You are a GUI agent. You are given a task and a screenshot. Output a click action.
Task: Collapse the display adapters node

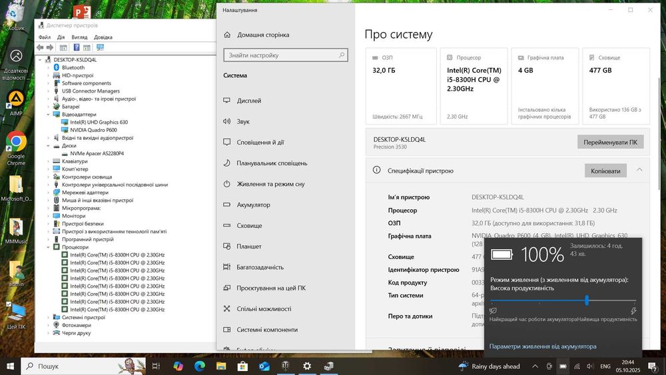49,115
